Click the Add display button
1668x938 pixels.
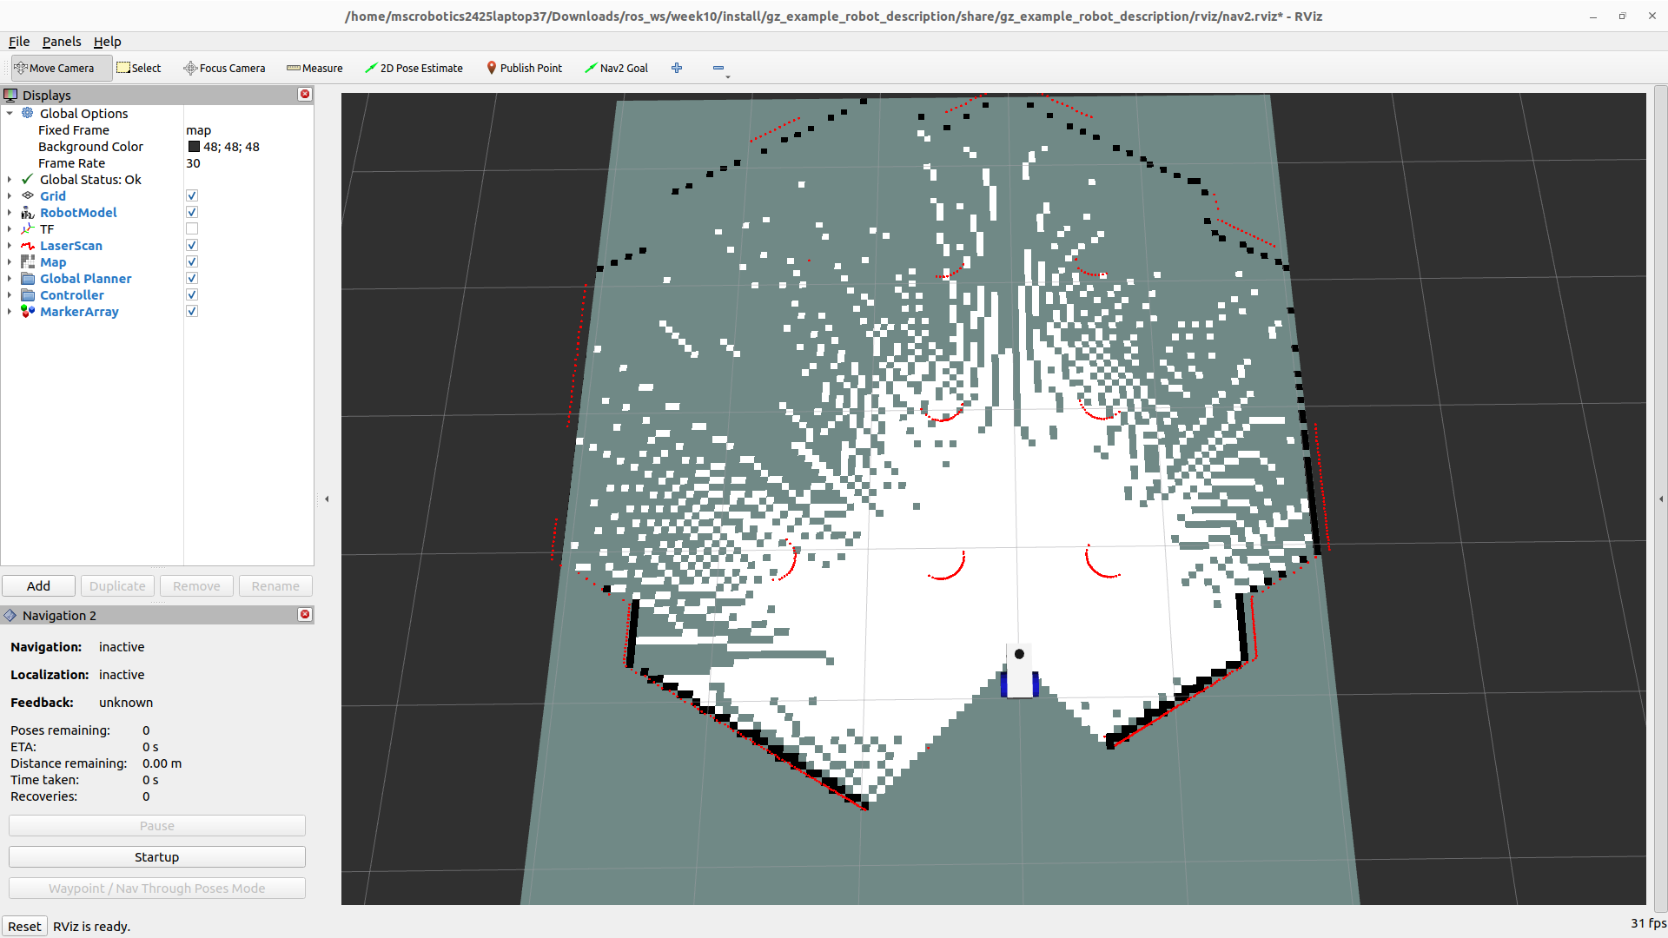(x=38, y=585)
